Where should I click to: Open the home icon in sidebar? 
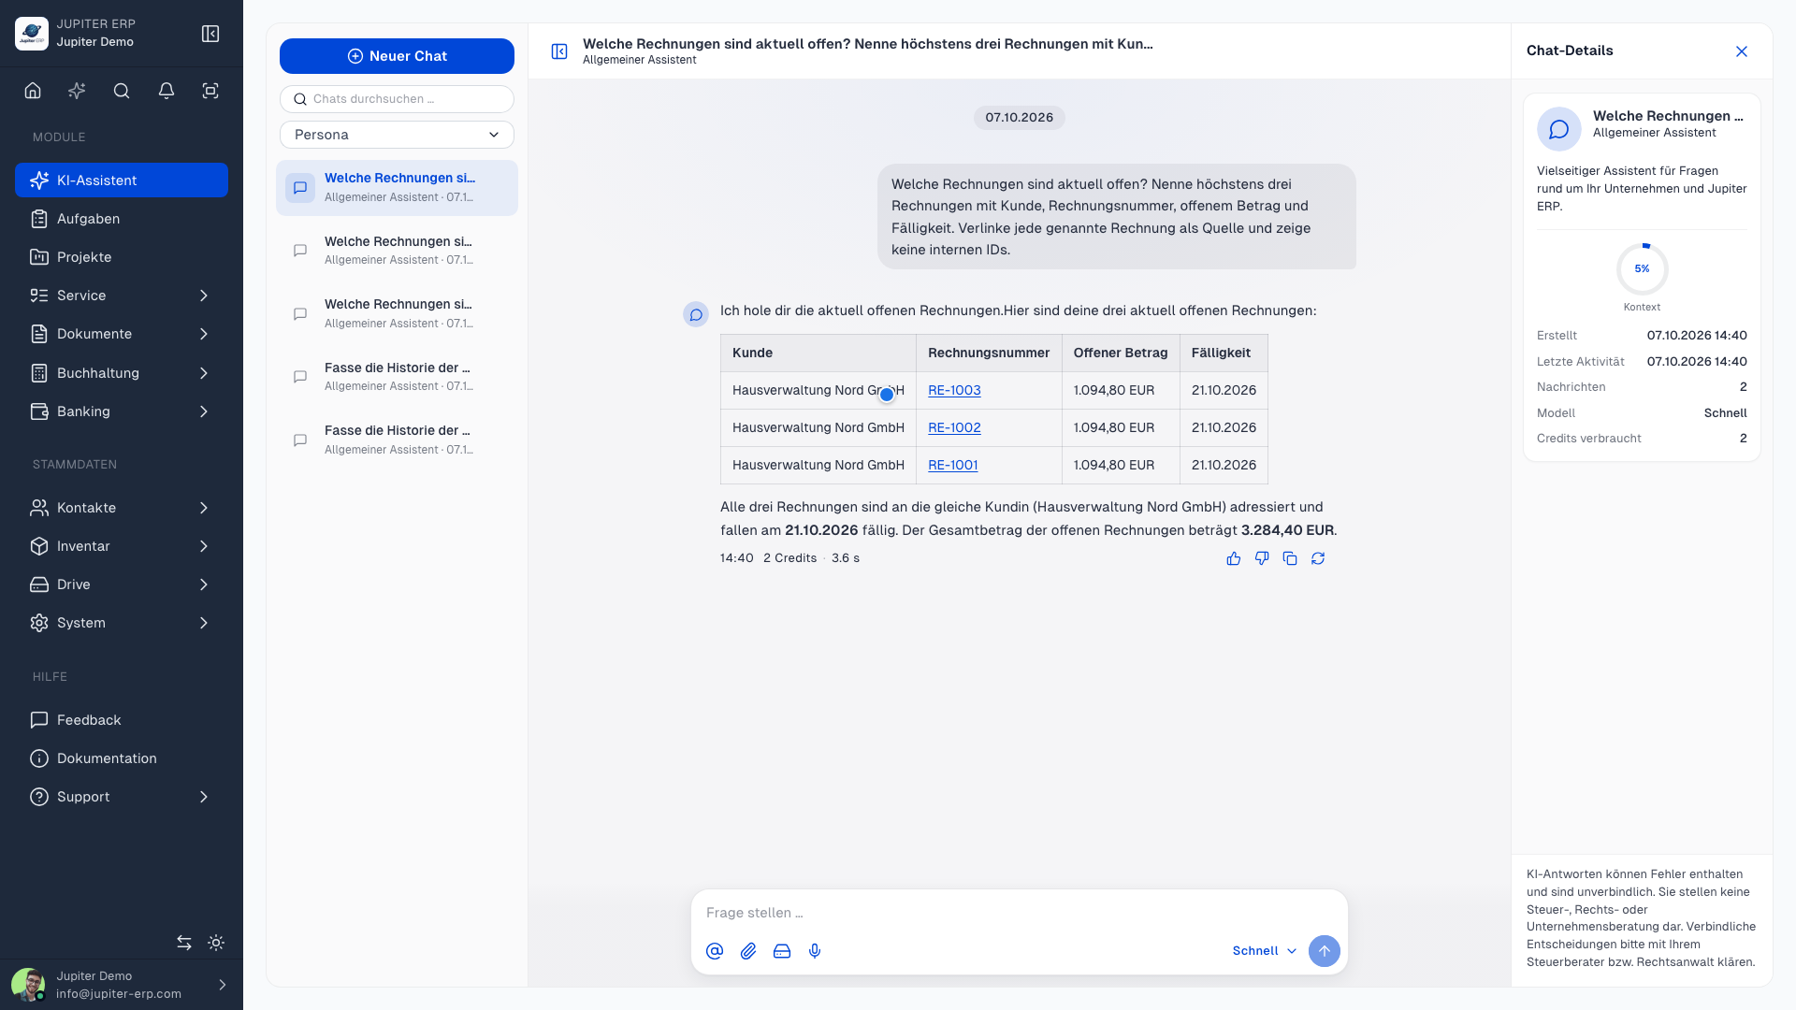pos(33,91)
